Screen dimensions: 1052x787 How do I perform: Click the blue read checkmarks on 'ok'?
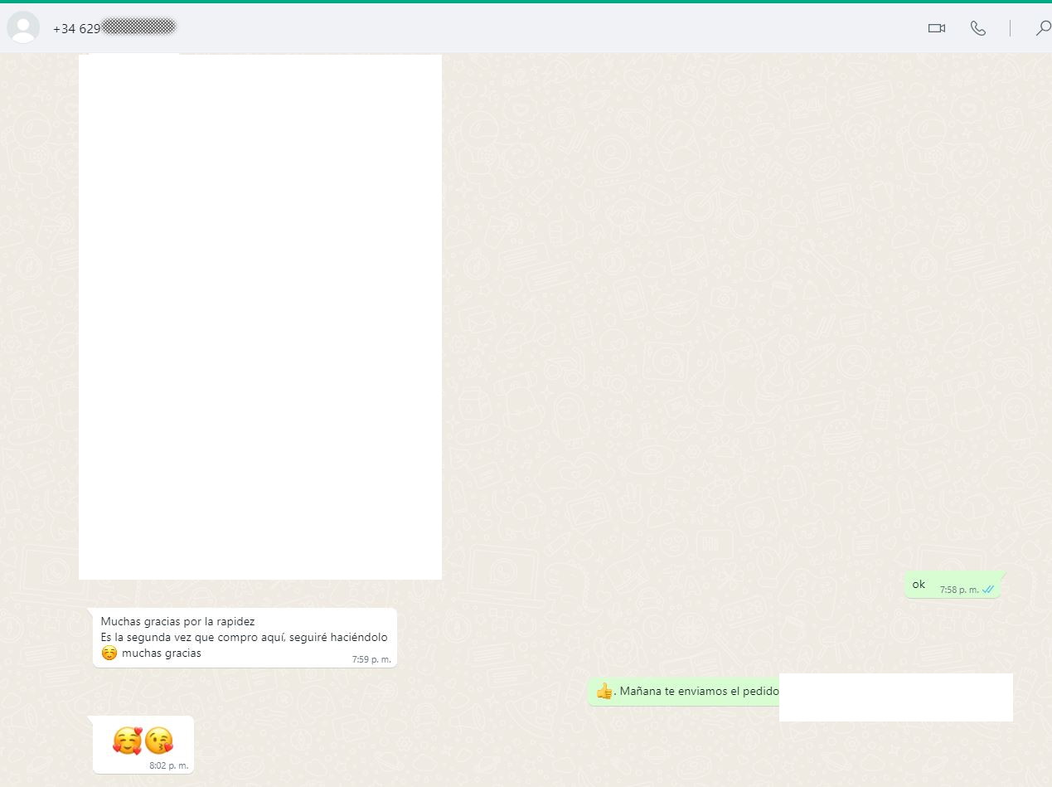click(x=988, y=590)
